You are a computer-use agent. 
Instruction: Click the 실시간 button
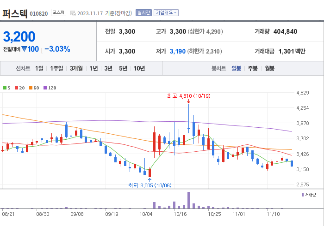(143, 13)
